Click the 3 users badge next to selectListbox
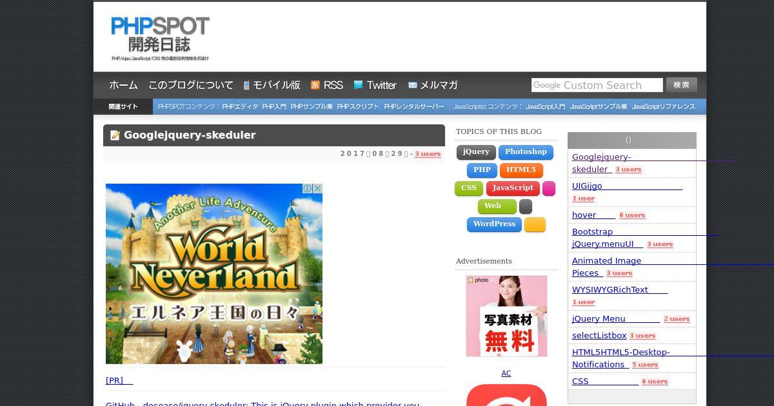This screenshot has height=406, width=774. click(642, 336)
